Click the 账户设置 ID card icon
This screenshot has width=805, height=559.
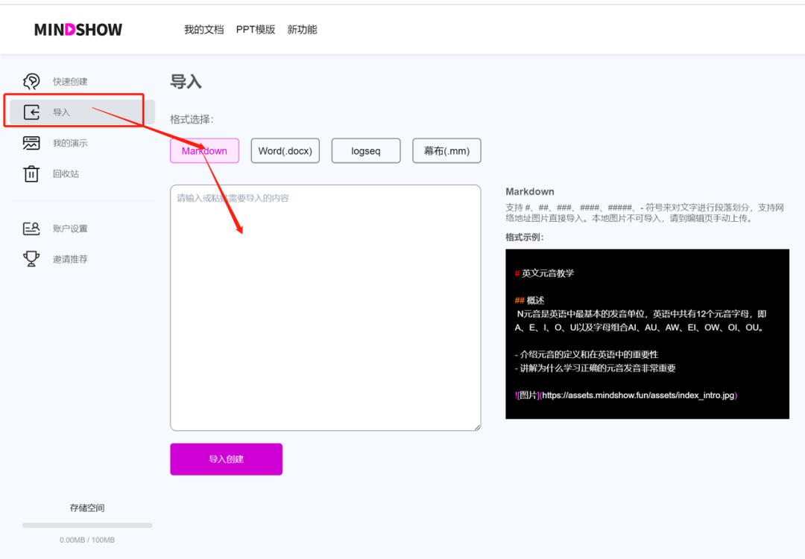pyautogui.click(x=31, y=229)
